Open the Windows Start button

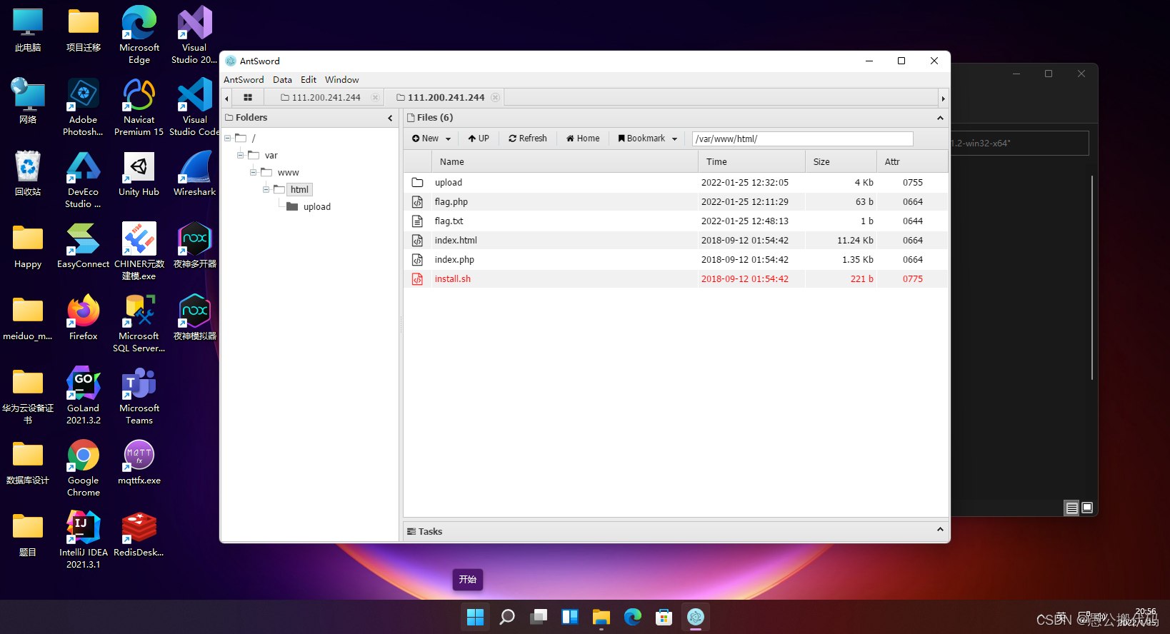[x=475, y=617]
